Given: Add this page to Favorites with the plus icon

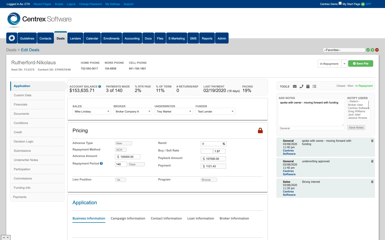Looking at the screenshot, I should click(372, 50).
